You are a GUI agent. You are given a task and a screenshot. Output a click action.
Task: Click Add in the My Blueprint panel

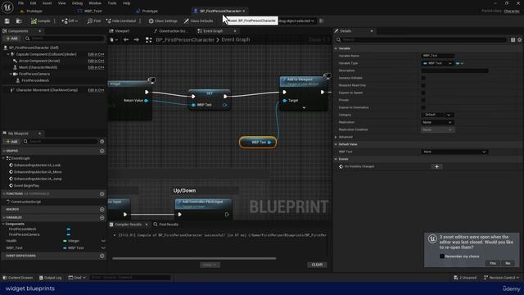11,142
